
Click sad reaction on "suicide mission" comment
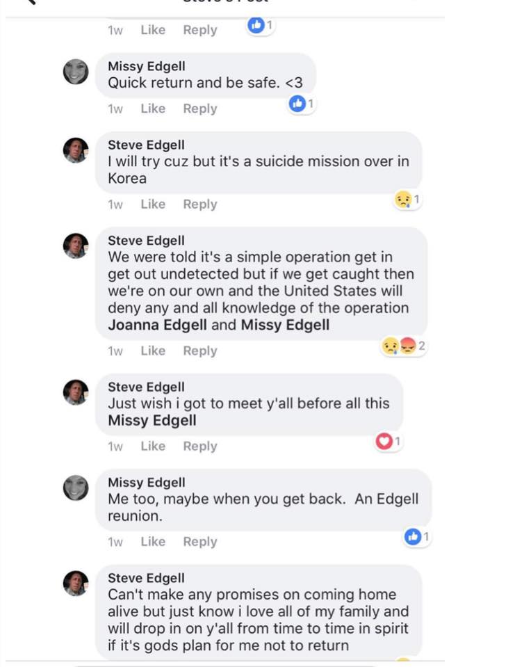point(402,200)
